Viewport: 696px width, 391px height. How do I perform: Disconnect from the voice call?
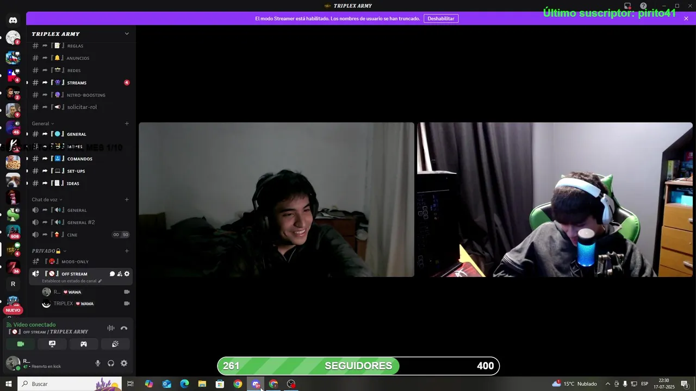[124, 328]
